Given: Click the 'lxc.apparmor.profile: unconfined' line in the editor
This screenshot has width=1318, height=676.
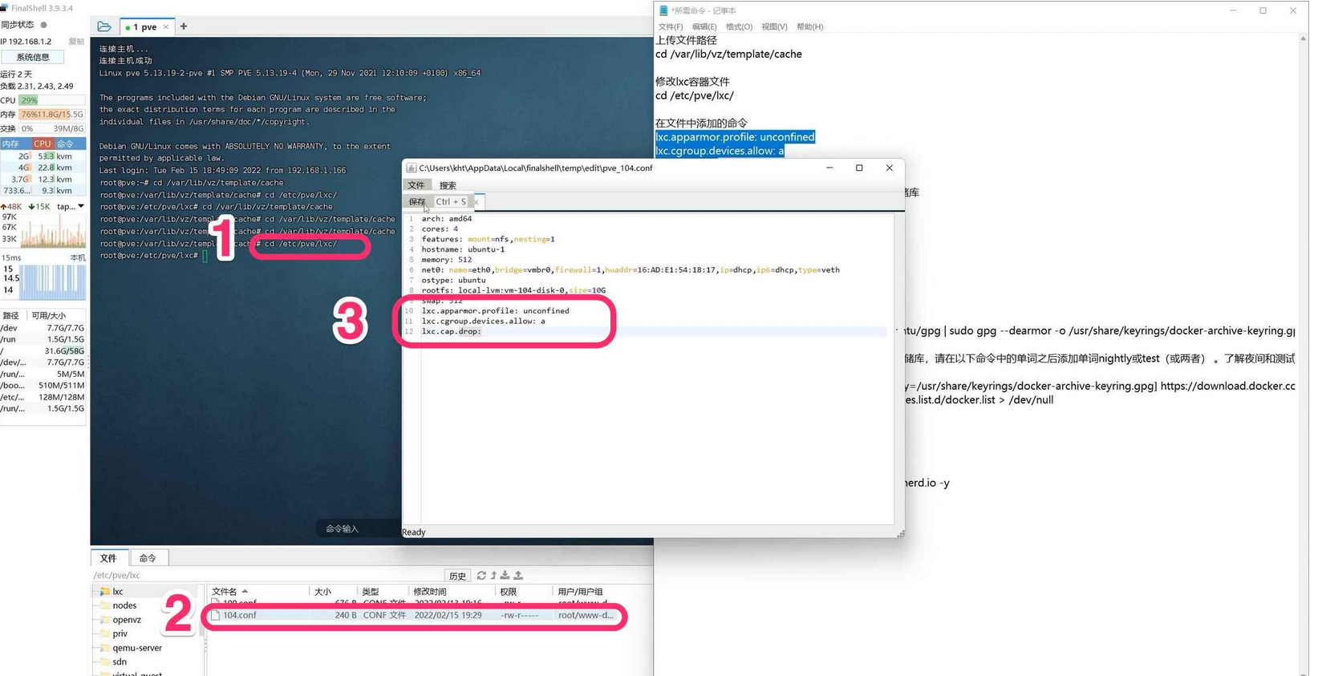Looking at the screenshot, I should [x=495, y=311].
